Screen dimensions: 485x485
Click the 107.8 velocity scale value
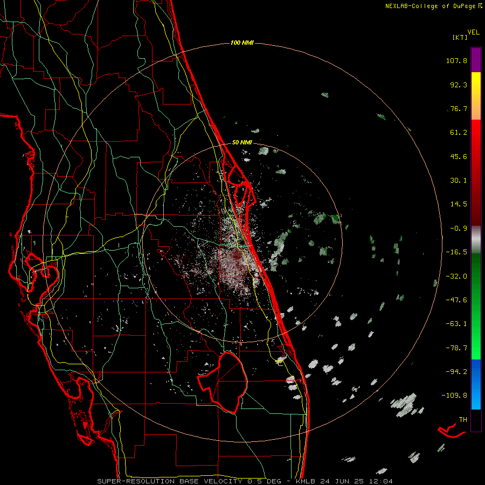tap(456, 60)
